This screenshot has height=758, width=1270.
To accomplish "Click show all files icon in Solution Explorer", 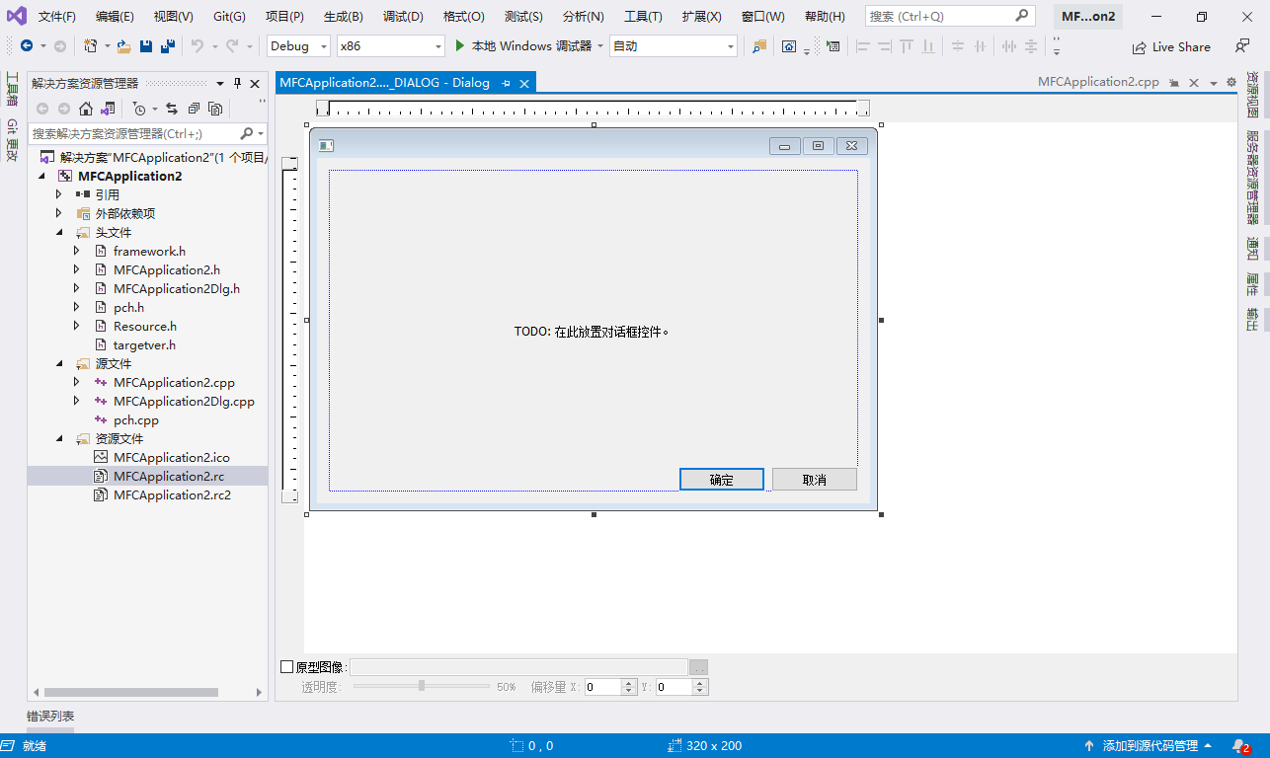I will (x=215, y=109).
